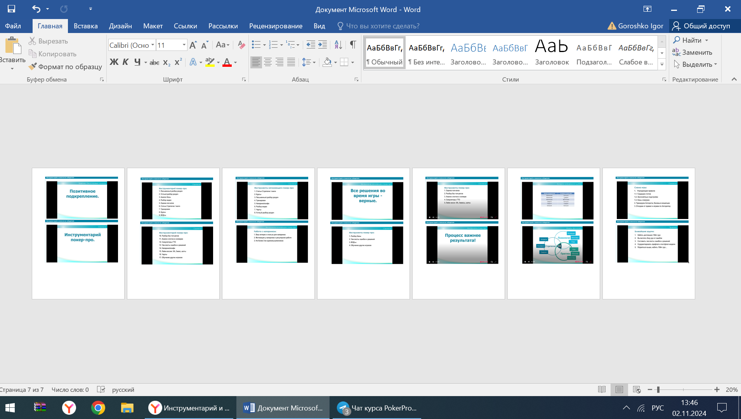Clear all formatting with the eraser icon
The image size is (741, 419).
tap(241, 45)
